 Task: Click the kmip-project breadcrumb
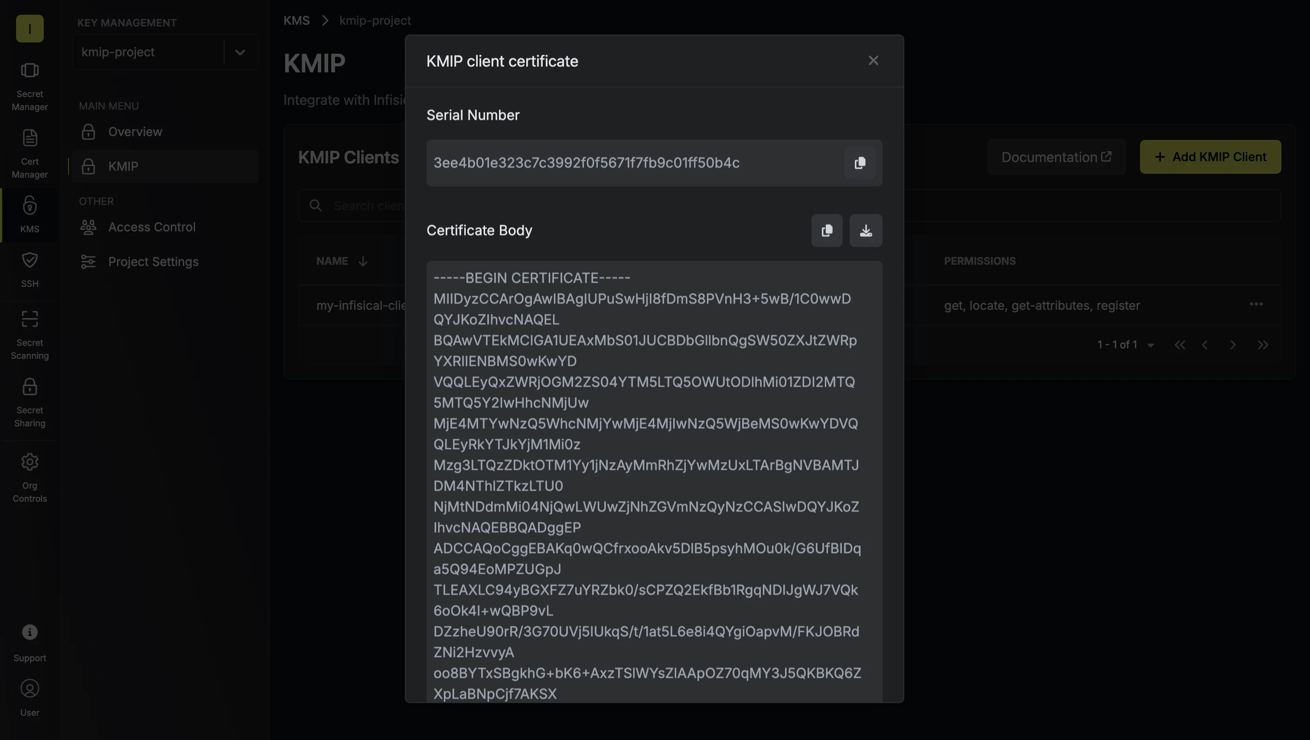(x=375, y=20)
